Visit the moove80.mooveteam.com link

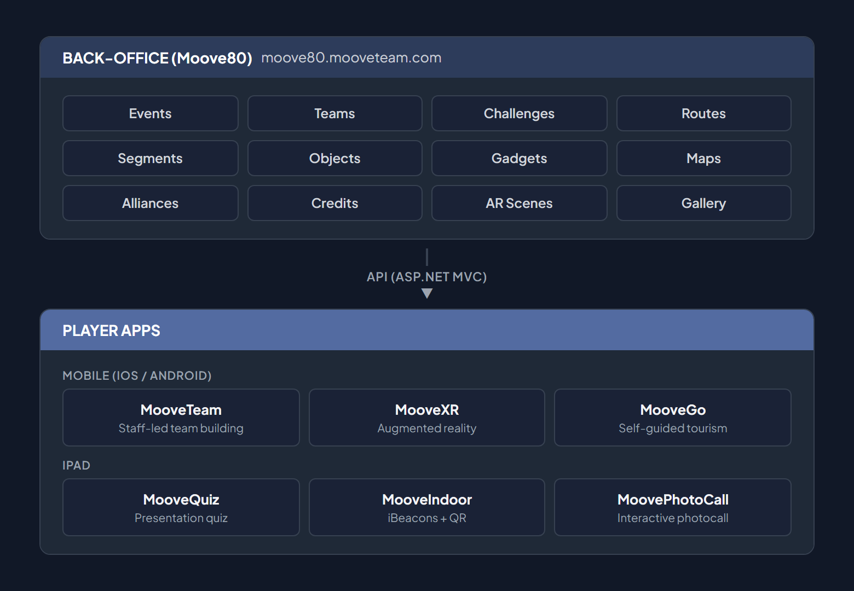[351, 57]
